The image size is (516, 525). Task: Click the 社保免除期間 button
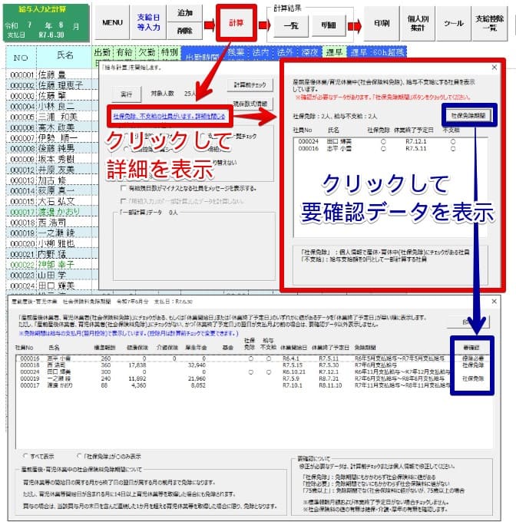pos(468,115)
